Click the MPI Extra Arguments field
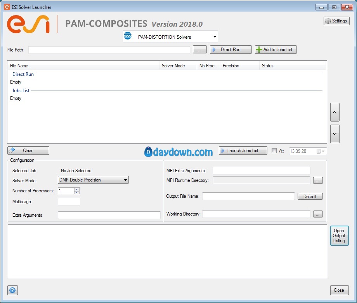 (x=262, y=171)
